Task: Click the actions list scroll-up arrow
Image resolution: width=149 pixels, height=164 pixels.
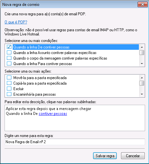Action: [x=142, y=78]
